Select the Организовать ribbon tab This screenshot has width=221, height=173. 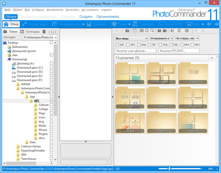[x=108, y=17]
